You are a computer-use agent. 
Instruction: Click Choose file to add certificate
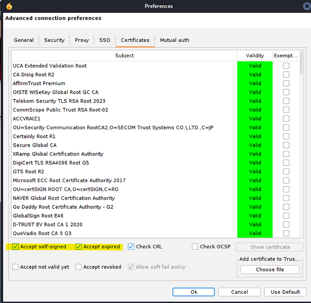(270, 270)
